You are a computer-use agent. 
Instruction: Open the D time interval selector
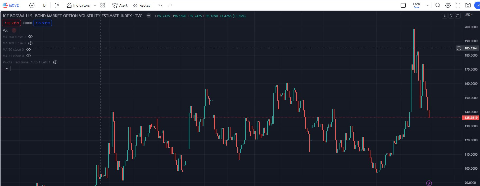pos(44,5)
